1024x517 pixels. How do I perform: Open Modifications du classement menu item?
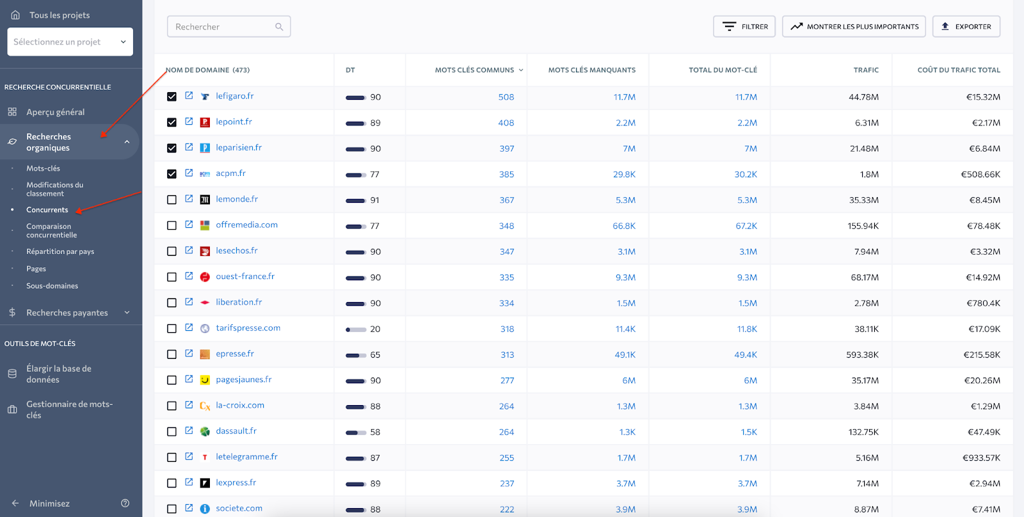pyautogui.click(x=54, y=189)
